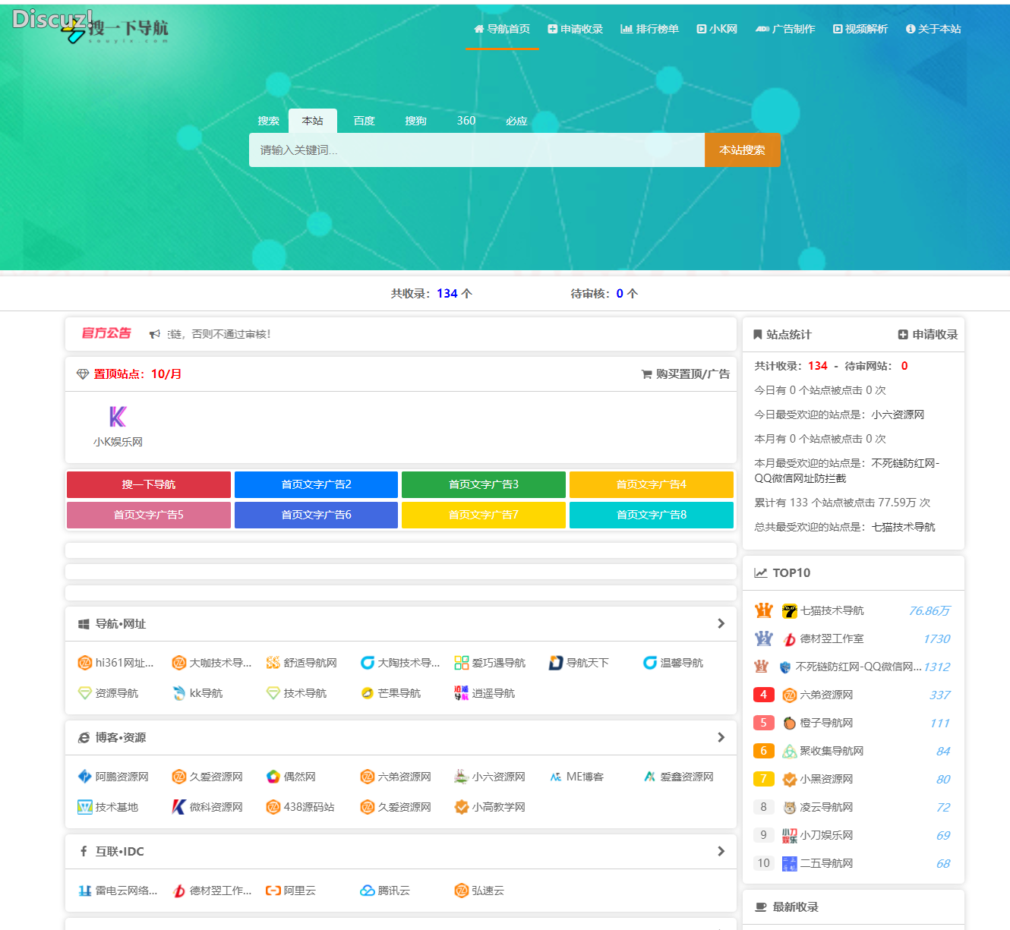Open the 腾讯云 site icon
1010x930 pixels.
coord(368,891)
